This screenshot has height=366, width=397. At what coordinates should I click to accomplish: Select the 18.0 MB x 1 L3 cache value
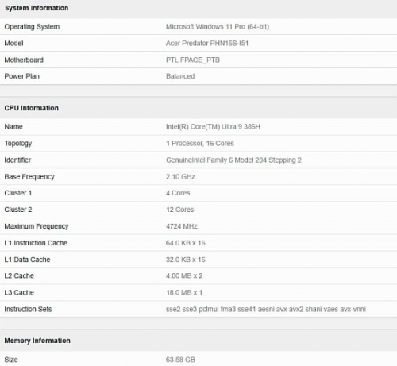click(x=184, y=293)
